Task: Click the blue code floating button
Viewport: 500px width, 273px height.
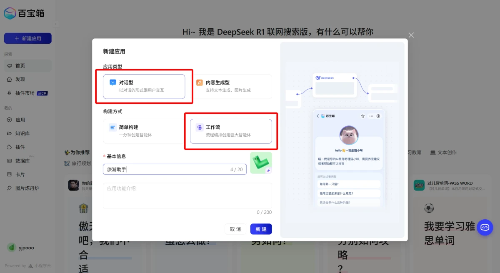Action: click(485, 227)
